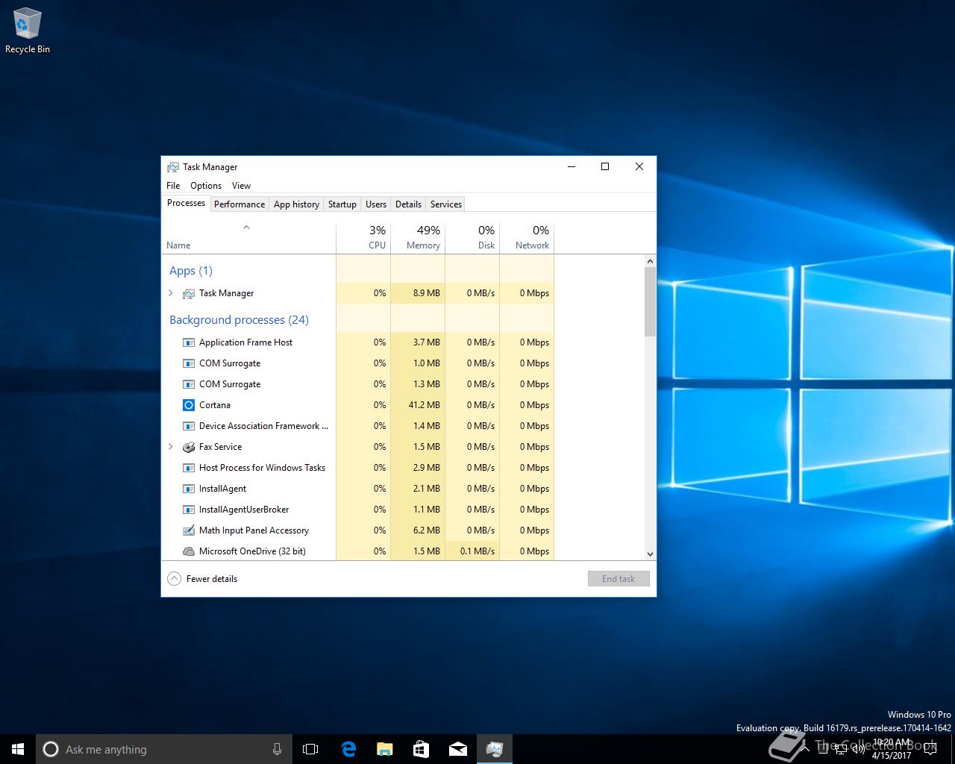Click the microphone icon in search box
Image resolution: width=955 pixels, height=764 pixels.
tap(277, 749)
